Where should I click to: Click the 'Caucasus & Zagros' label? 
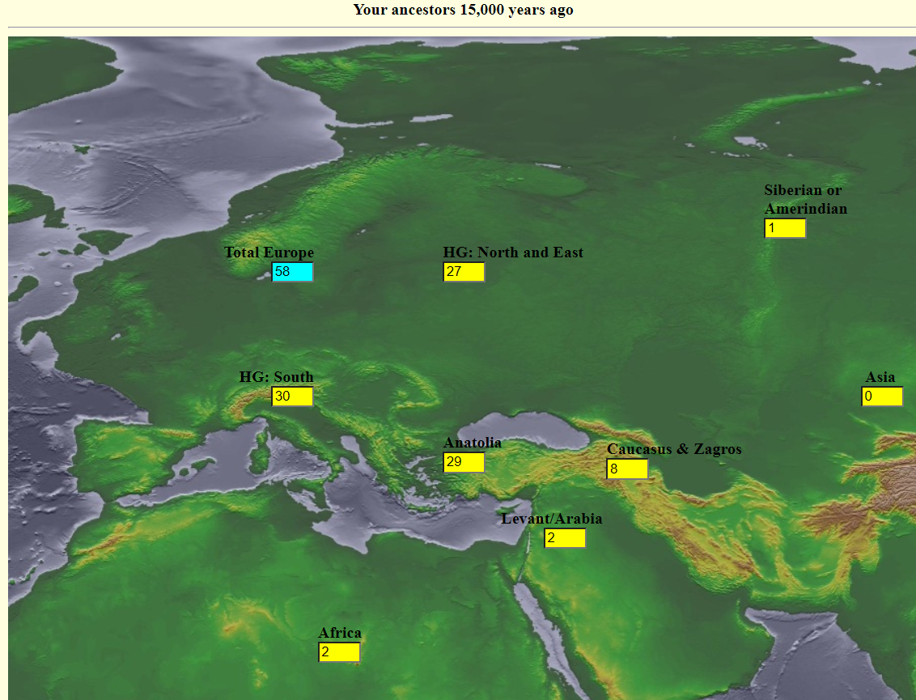point(674,449)
